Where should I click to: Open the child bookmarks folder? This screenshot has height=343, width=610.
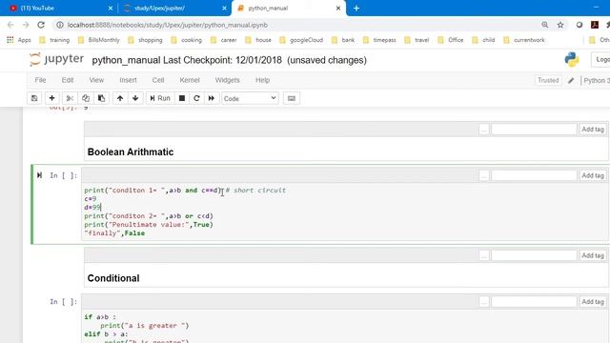click(x=483, y=40)
